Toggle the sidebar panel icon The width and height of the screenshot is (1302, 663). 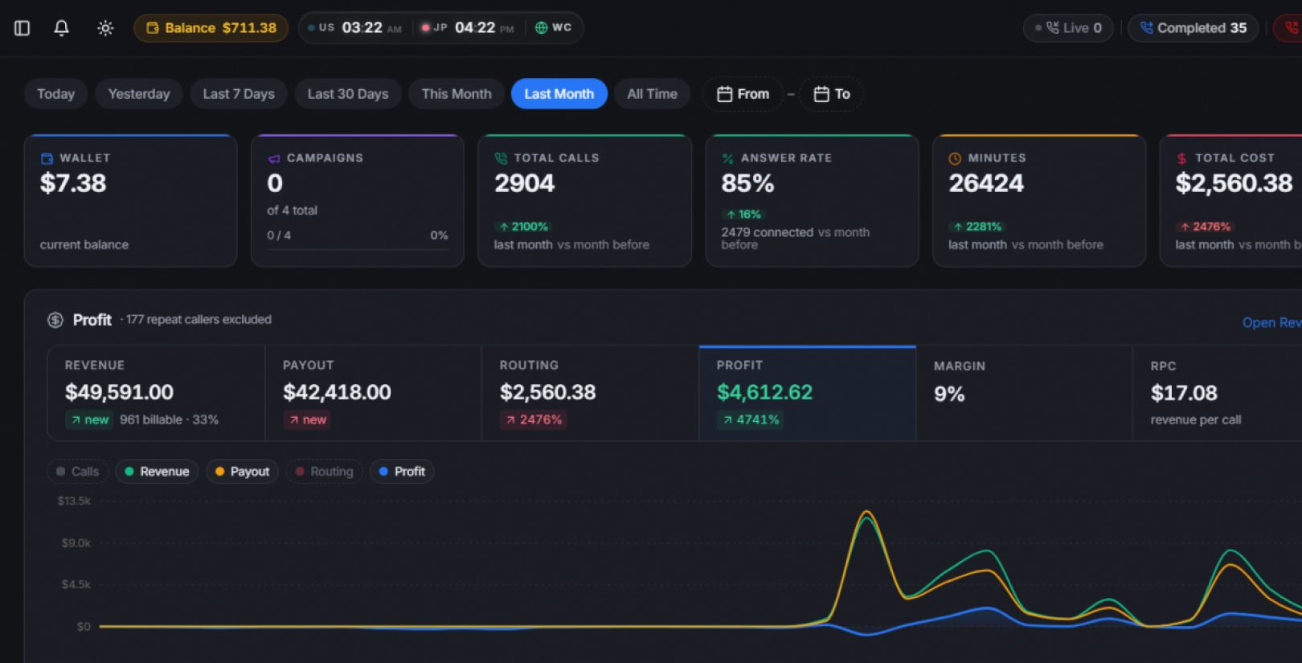pyautogui.click(x=23, y=28)
